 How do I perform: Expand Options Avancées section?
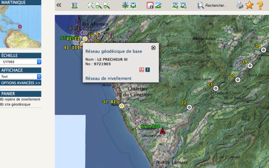coord(21,83)
